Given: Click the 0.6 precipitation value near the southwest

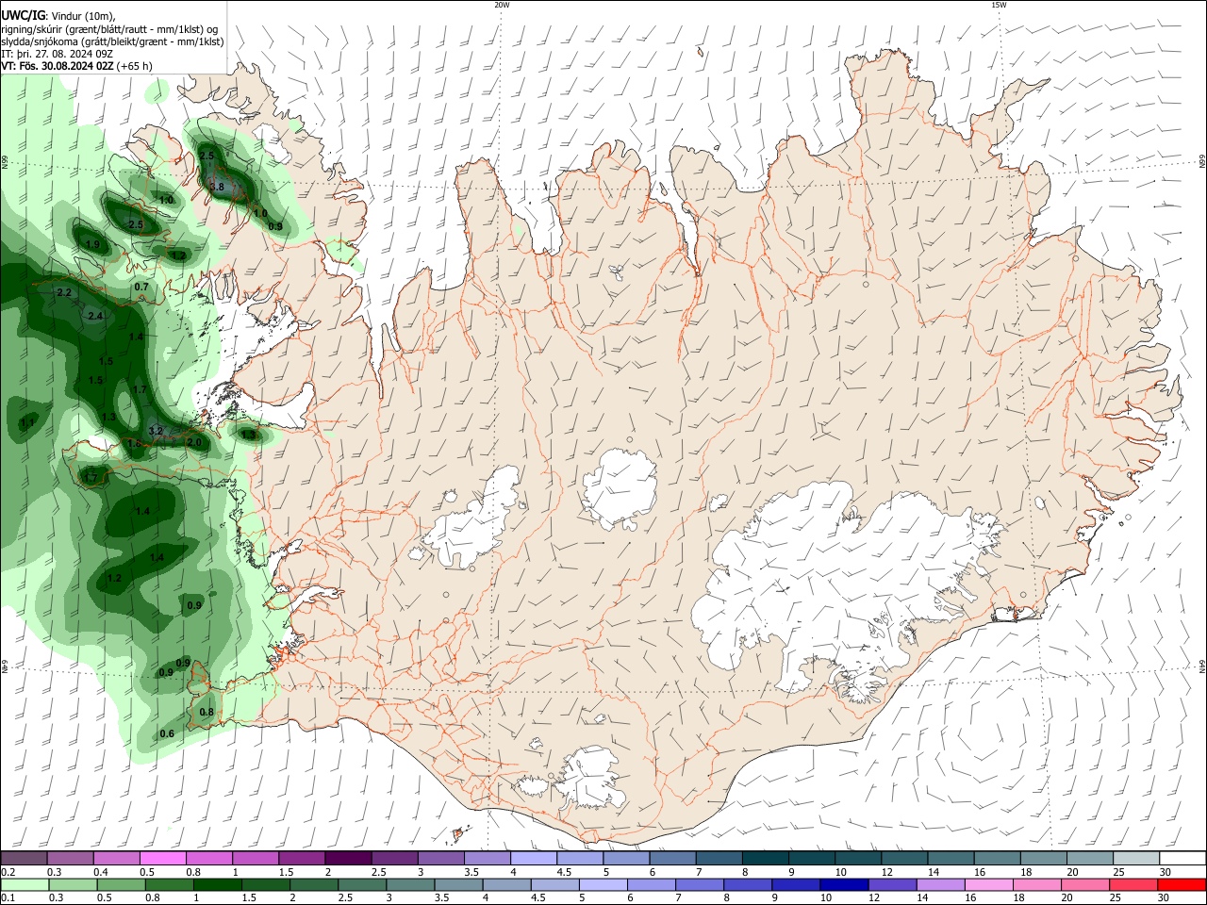Looking at the screenshot, I should pos(167,733).
